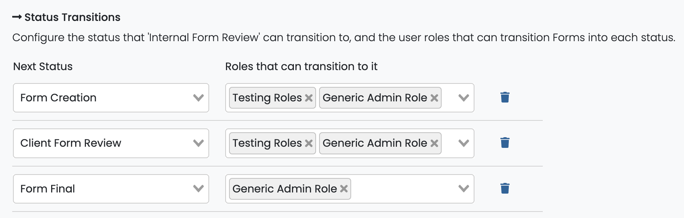The height and width of the screenshot is (218, 684).
Task: Delete the Client Form Review transition row
Action: (x=505, y=143)
